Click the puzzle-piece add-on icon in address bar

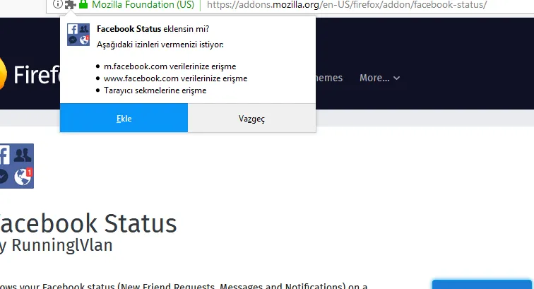pos(70,4)
